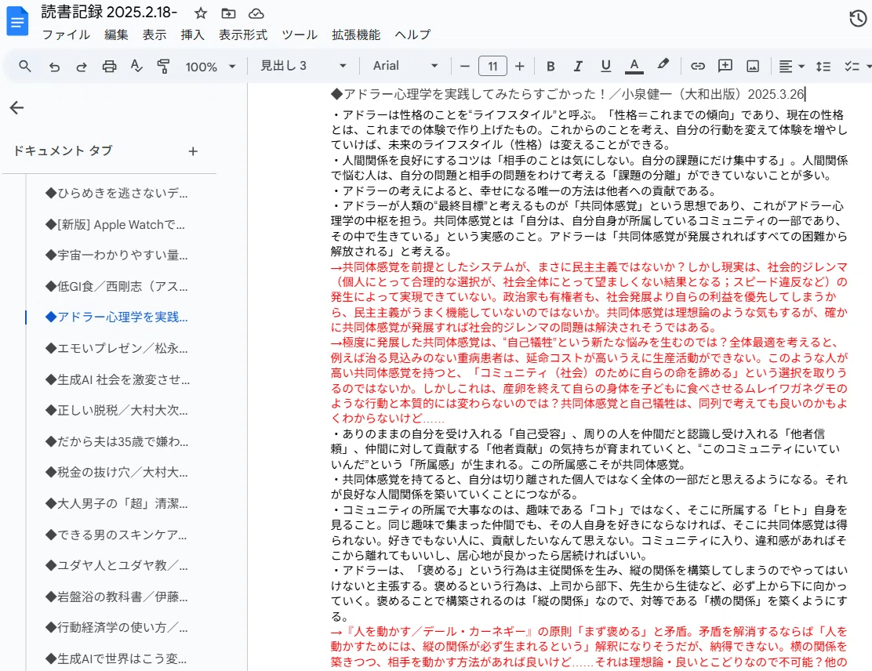The image size is (872, 671).
Task: Open the highlight color pen tool
Action: pyautogui.click(x=663, y=65)
